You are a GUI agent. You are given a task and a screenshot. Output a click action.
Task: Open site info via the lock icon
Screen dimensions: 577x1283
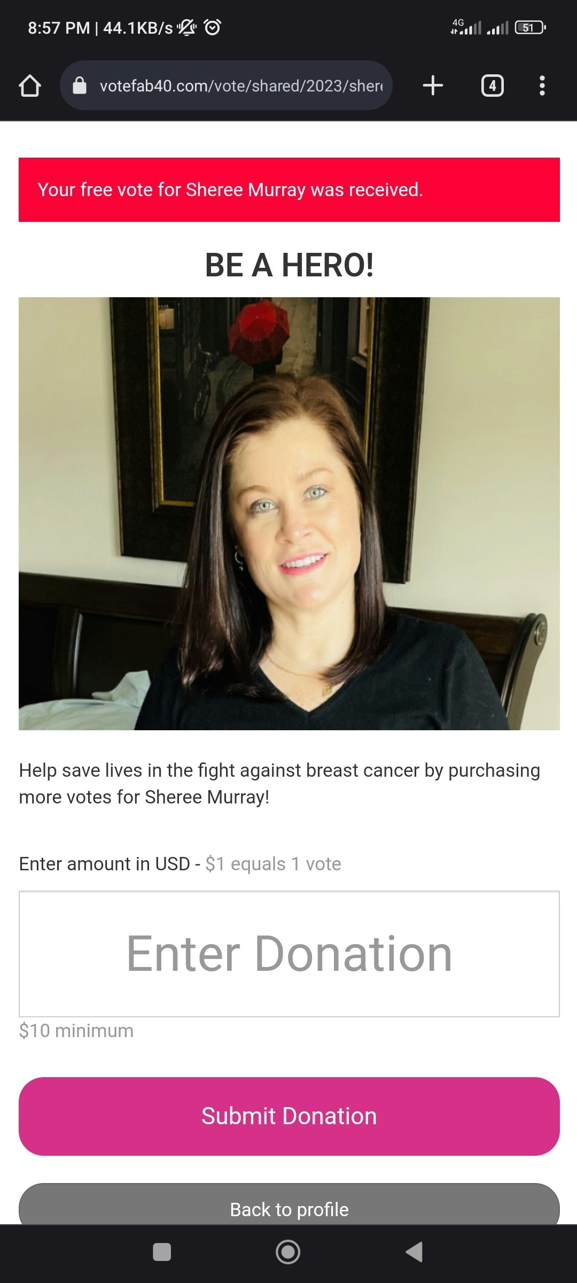point(80,86)
